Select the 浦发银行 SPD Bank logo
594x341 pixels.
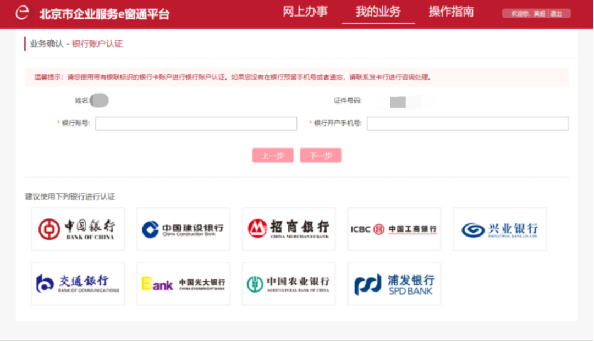point(394,284)
